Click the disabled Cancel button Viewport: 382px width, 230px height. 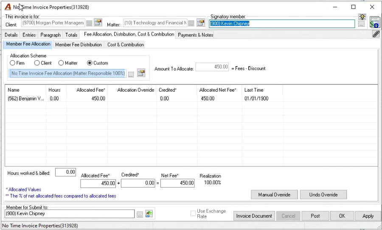(x=288, y=216)
